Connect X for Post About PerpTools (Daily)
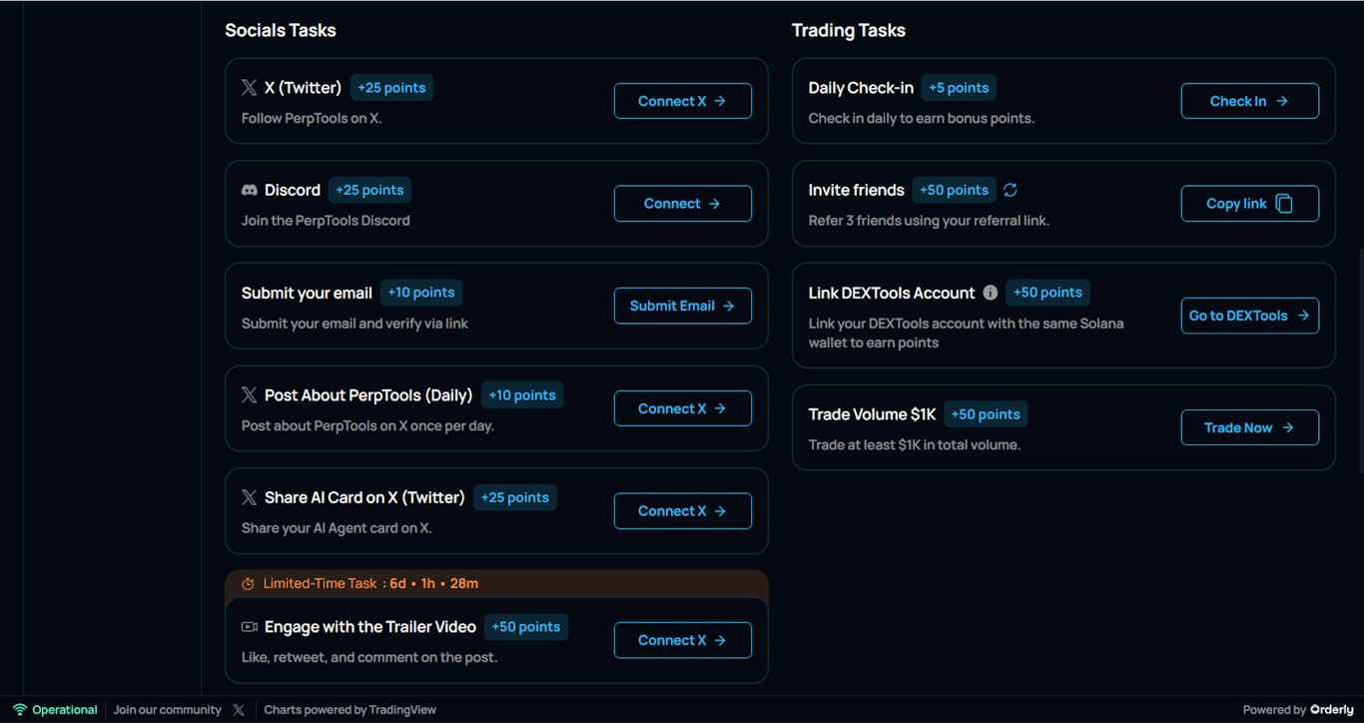The width and height of the screenshot is (1364, 723). [683, 408]
